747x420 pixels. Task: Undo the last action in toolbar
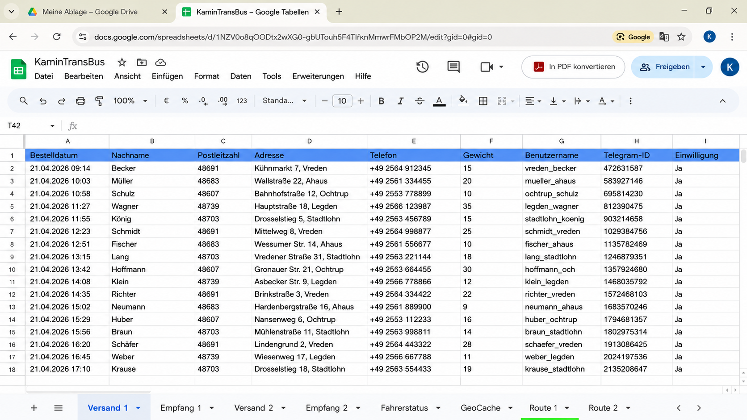[x=43, y=101]
